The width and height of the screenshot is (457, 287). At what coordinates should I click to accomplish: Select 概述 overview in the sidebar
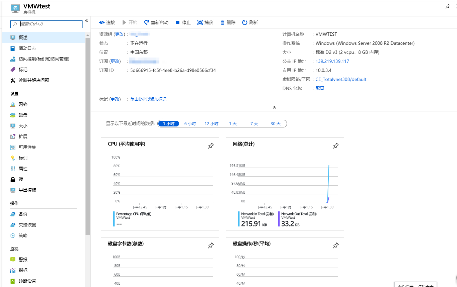(44, 37)
